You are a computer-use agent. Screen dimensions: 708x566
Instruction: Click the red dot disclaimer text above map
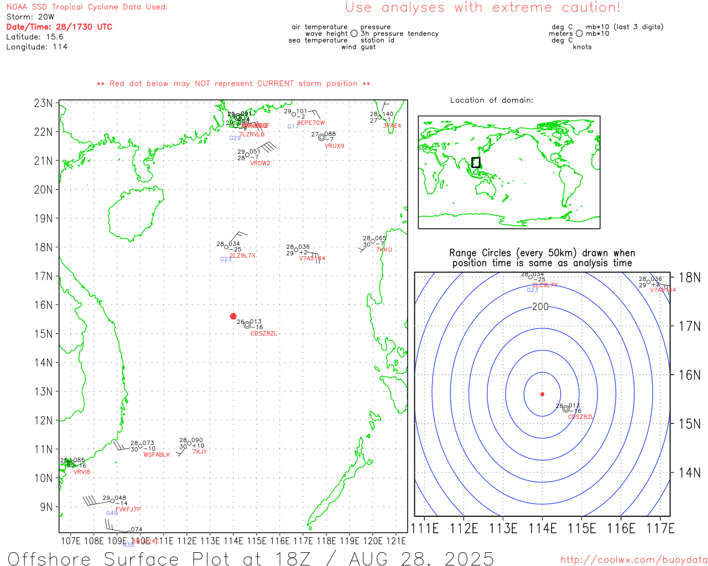pyautogui.click(x=233, y=83)
